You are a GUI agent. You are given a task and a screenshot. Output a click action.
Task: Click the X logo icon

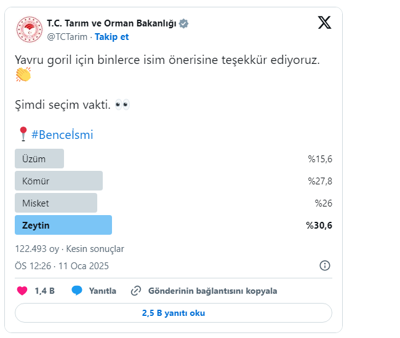point(324,23)
